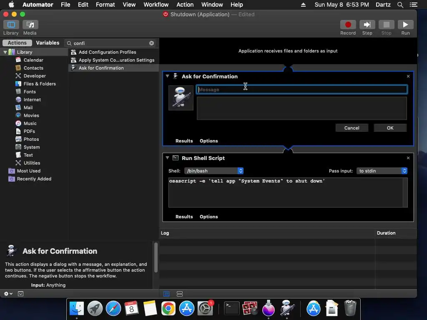The height and width of the screenshot is (320, 427).
Task: Run the workflow with the Run button
Action: click(x=405, y=25)
